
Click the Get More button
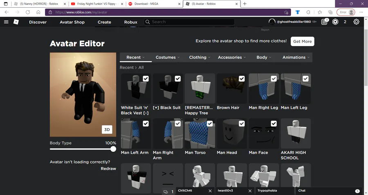[302, 42]
